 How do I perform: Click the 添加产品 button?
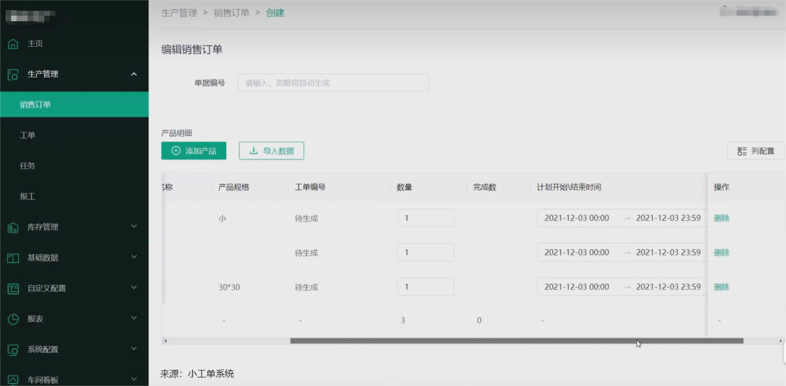[193, 151]
